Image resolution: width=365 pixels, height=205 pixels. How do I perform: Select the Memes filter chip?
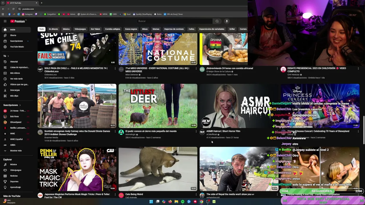(156, 29)
